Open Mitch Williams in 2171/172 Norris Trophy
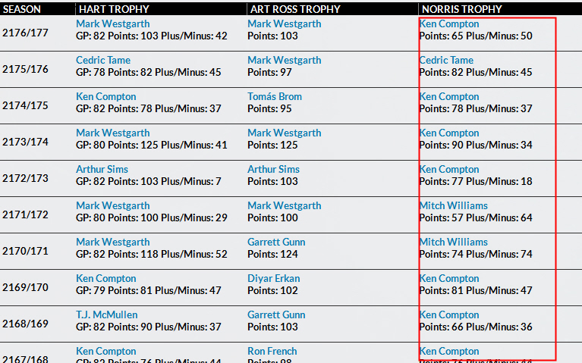The height and width of the screenshot is (363, 582). click(454, 205)
